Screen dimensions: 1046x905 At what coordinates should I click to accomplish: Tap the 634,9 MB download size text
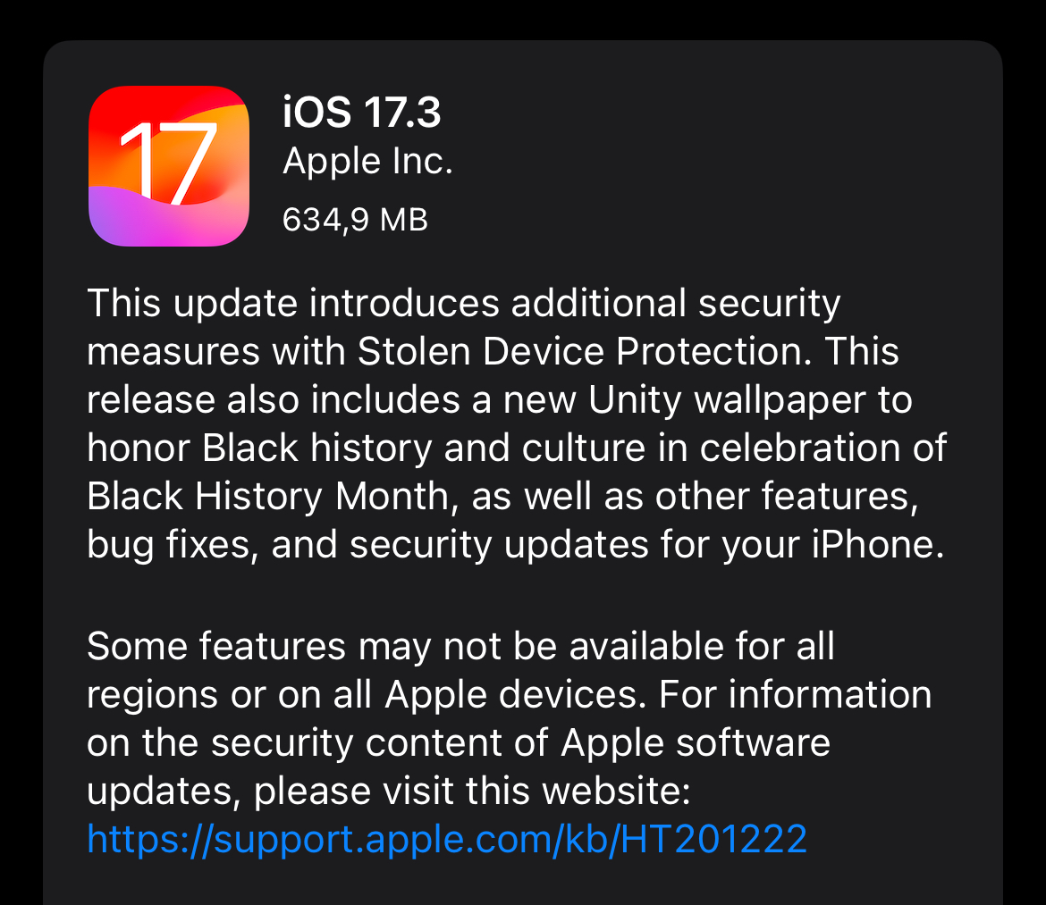pyautogui.click(x=355, y=220)
